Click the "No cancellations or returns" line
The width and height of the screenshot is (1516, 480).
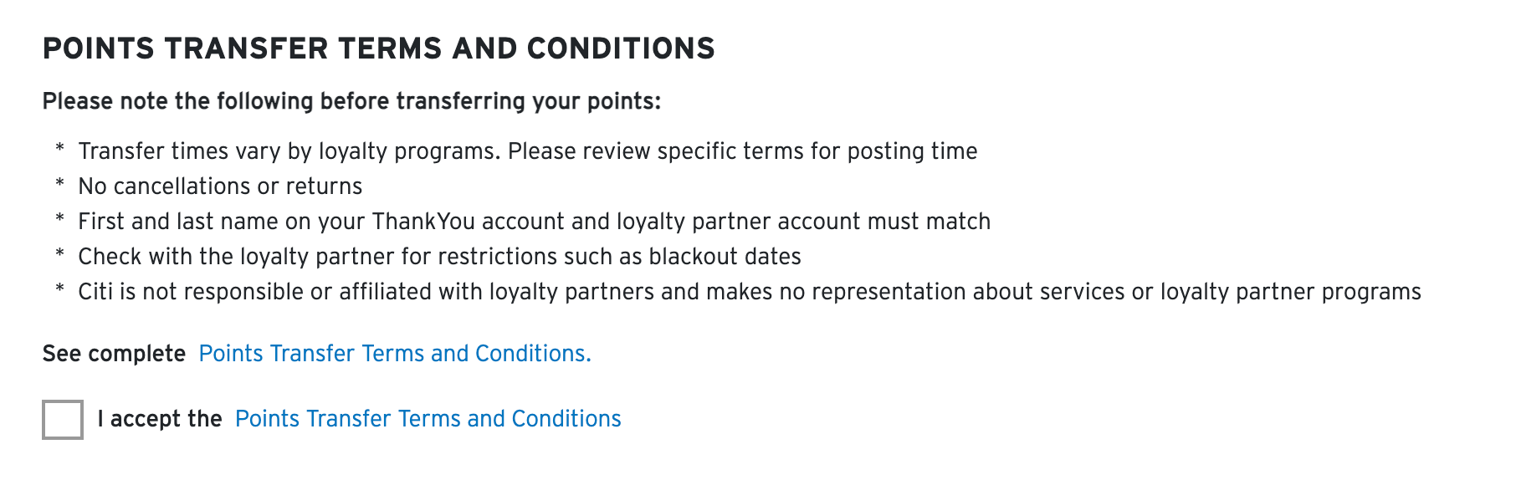pos(220,186)
